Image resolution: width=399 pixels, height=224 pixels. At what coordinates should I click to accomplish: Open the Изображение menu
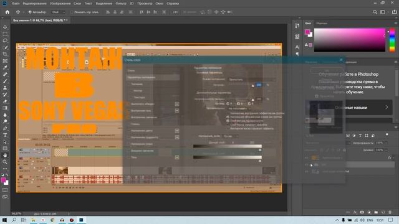pos(60,4)
